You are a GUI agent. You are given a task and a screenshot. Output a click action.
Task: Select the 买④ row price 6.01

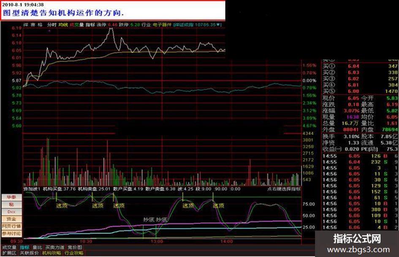tap(353, 85)
